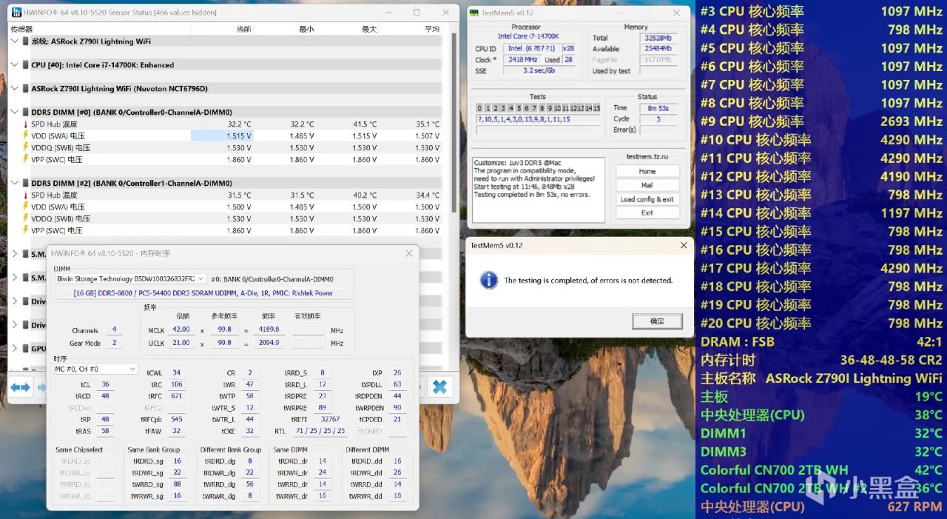Click the blue information icon in TestMem5 dialog
The height and width of the screenshot is (519, 947).
[488, 280]
